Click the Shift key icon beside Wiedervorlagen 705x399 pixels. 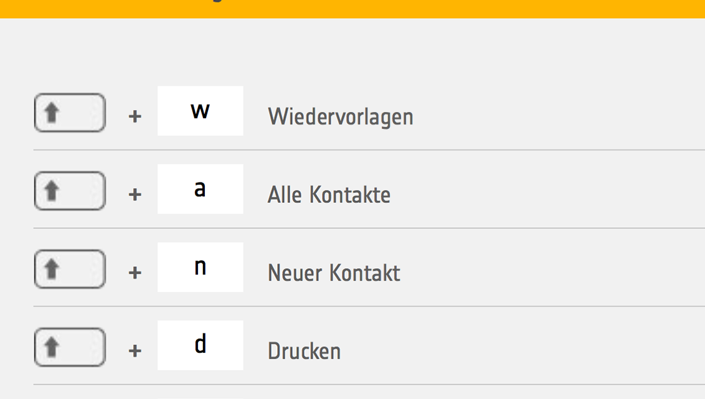tap(70, 112)
